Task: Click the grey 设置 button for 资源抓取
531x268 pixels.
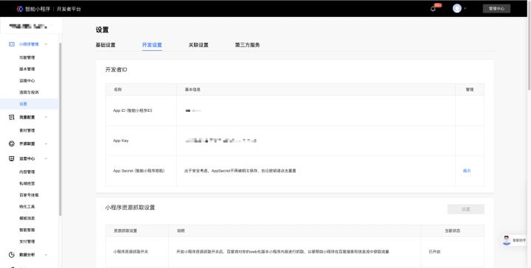Action: 465,209
